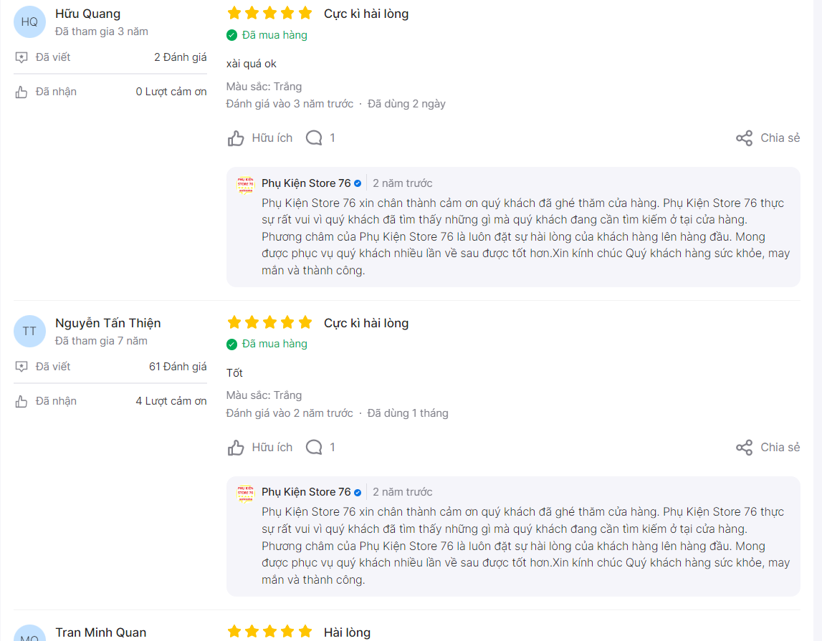The width and height of the screenshot is (822, 641).
Task: Open Tran Minh Quan's profile name
Action: (x=100, y=632)
